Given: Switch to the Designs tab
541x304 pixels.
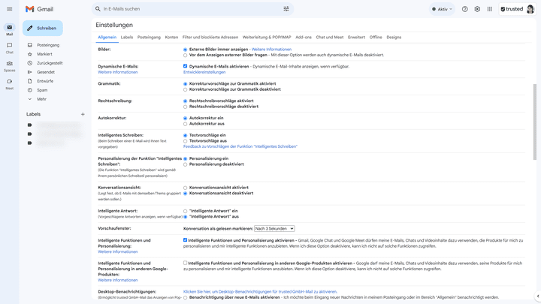Looking at the screenshot, I should click(394, 38).
